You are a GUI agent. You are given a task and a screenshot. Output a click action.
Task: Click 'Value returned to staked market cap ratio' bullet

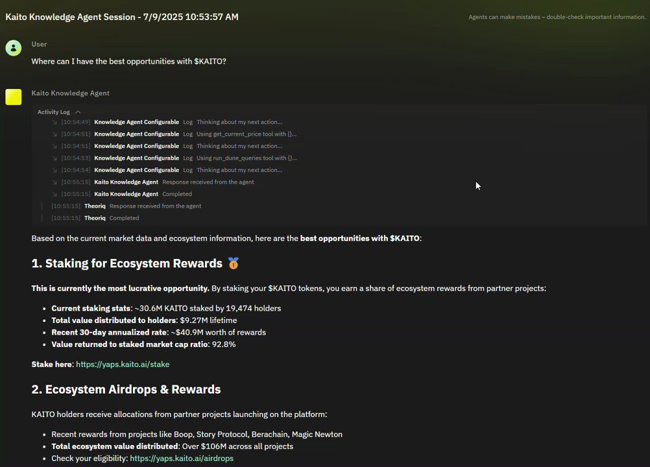click(x=143, y=344)
